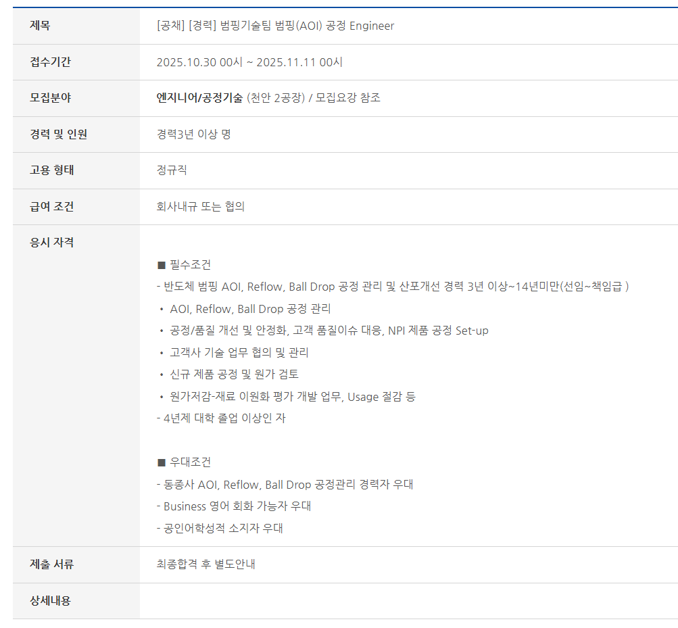Click the 경력3년 이상 명 value
Viewport: 678px width, 628px height.
(193, 135)
